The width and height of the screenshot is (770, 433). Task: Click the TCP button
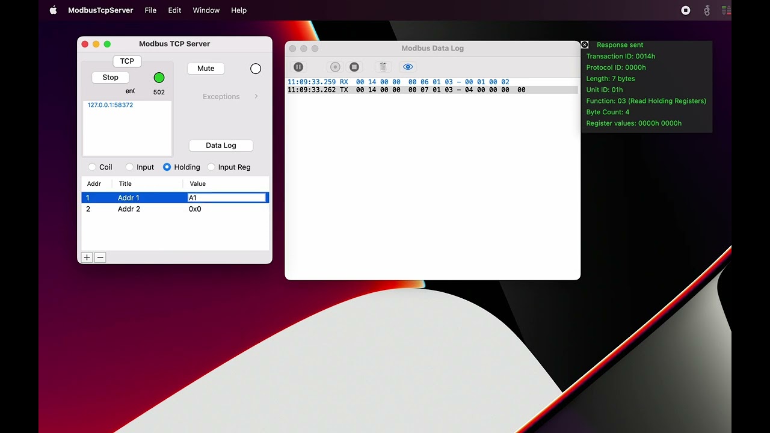click(127, 61)
